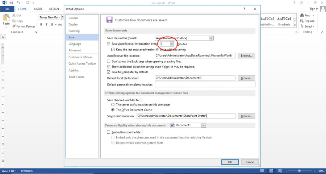This screenshot has height=174, width=326.
Task: Uncheck Save AutoRecover information checkbox
Action: tap(108, 44)
